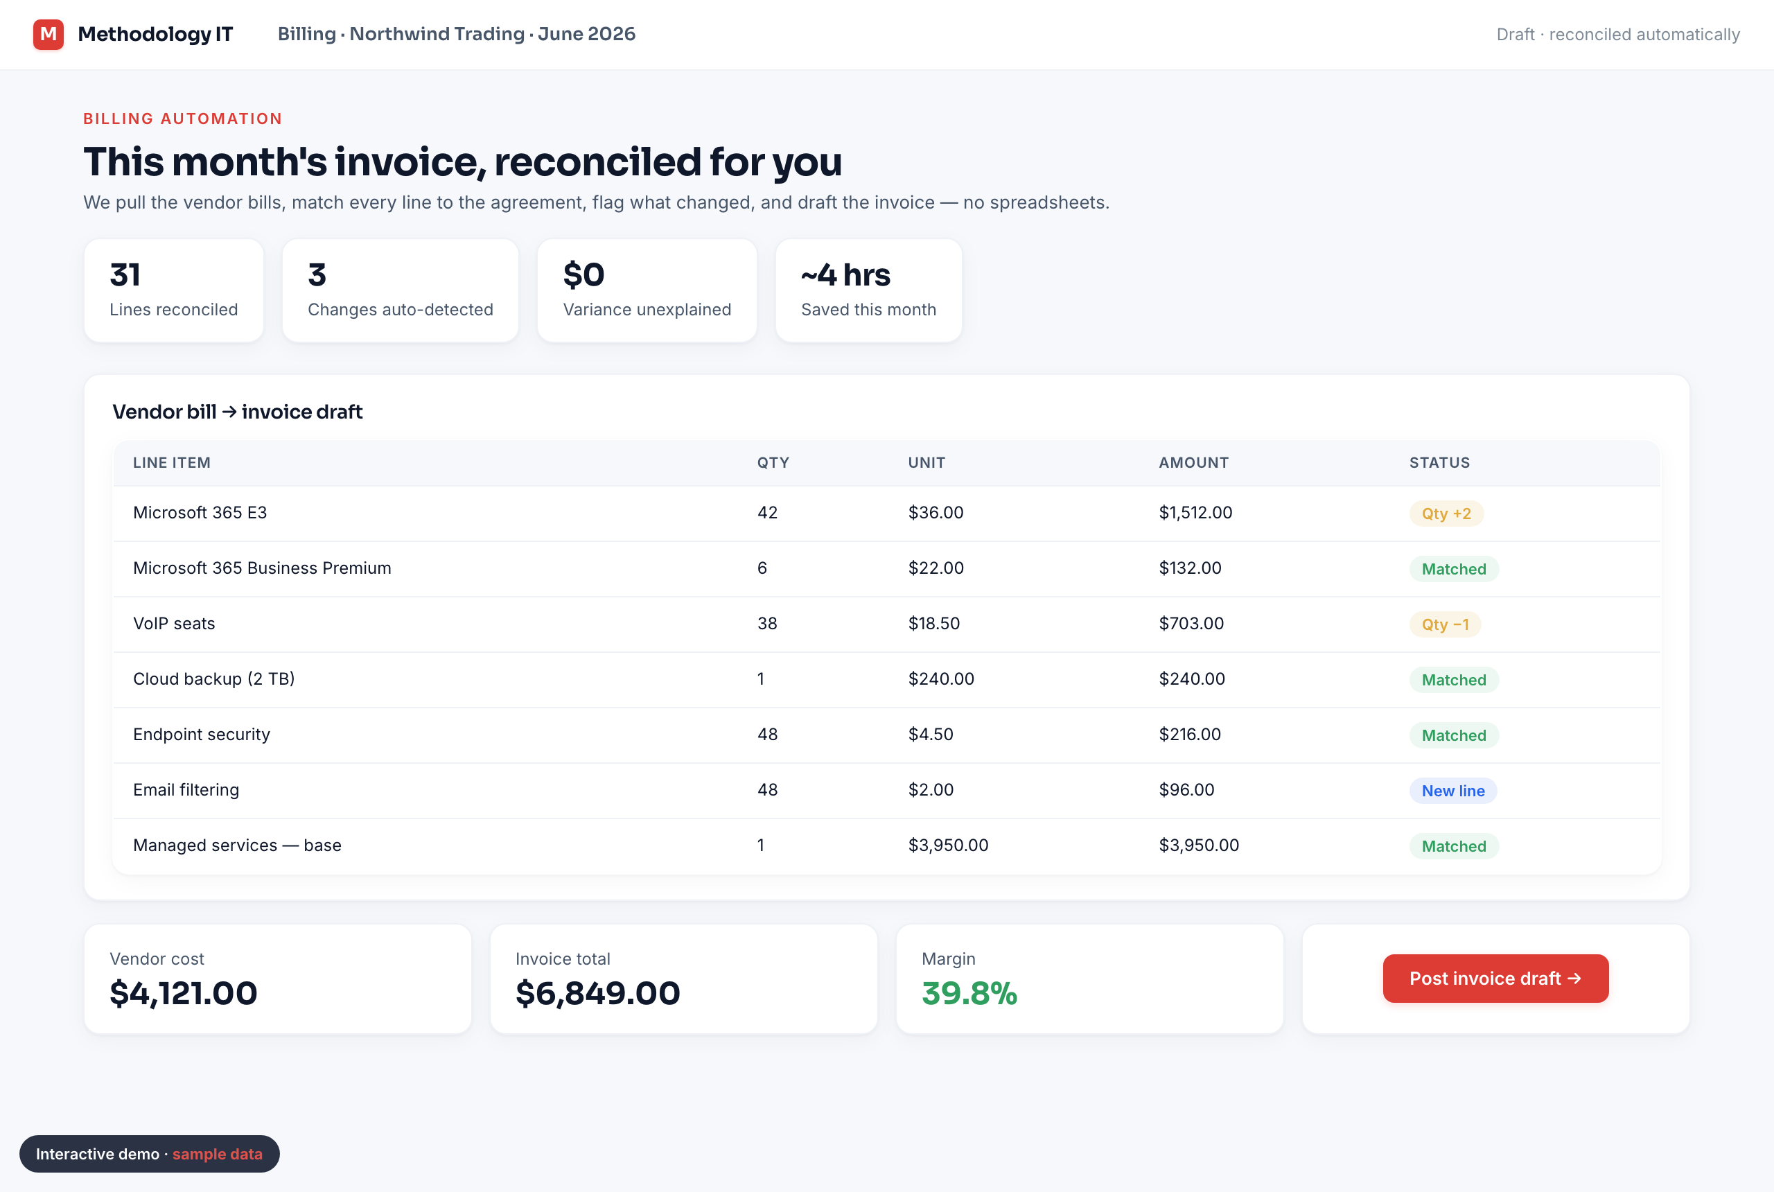Select the 31 Lines reconciled card
The height and width of the screenshot is (1192, 1774).
[174, 290]
